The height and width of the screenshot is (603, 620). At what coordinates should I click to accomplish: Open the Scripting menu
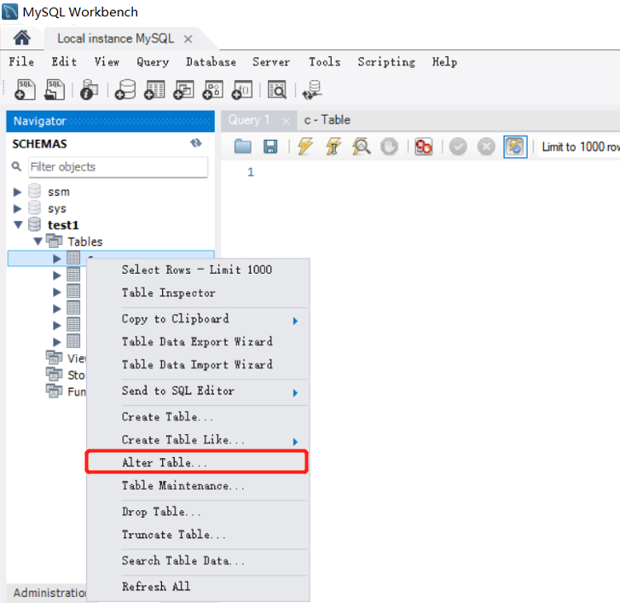[386, 62]
